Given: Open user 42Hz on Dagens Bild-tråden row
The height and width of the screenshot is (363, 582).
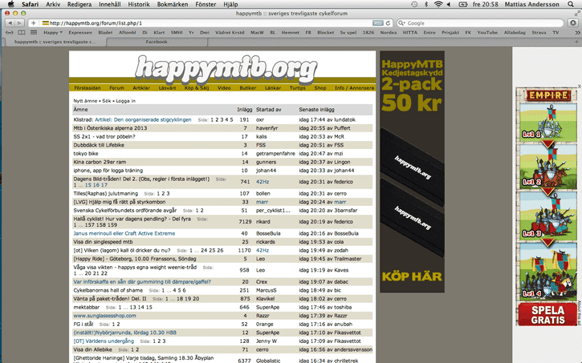Looking at the screenshot, I should (263, 182).
